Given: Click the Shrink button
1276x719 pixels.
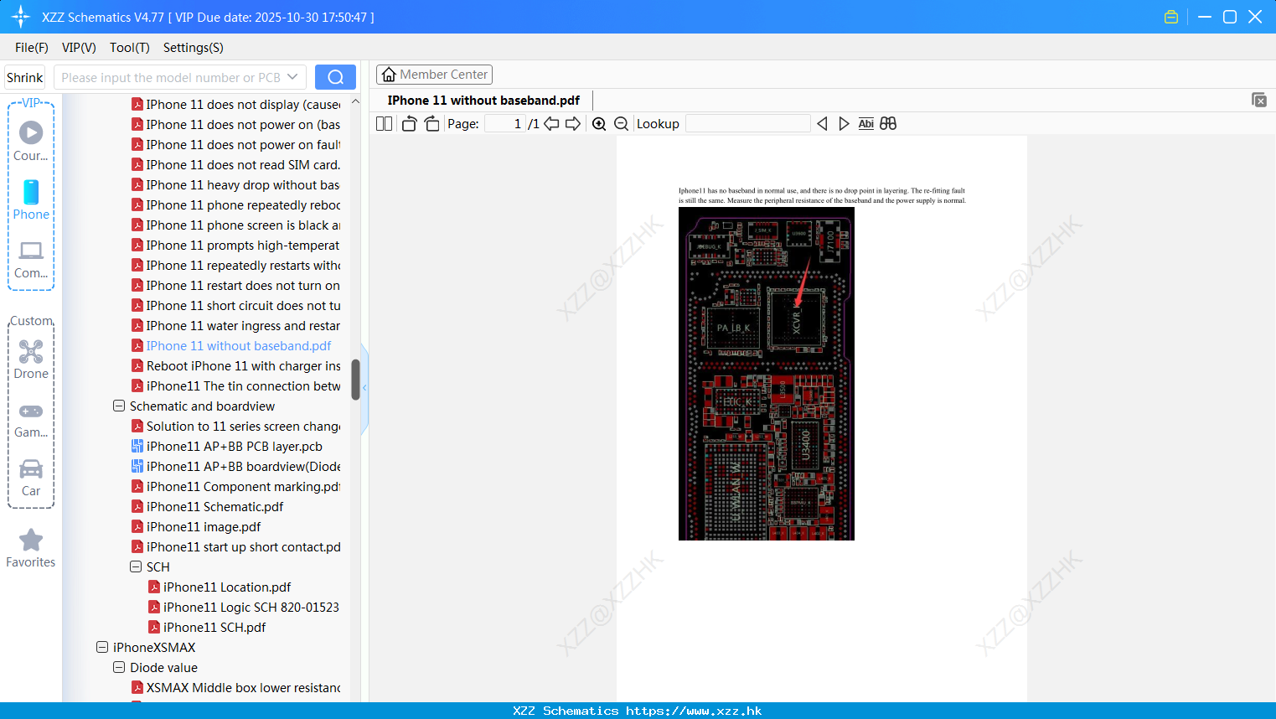Looking at the screenshot, I should (24, 77).
